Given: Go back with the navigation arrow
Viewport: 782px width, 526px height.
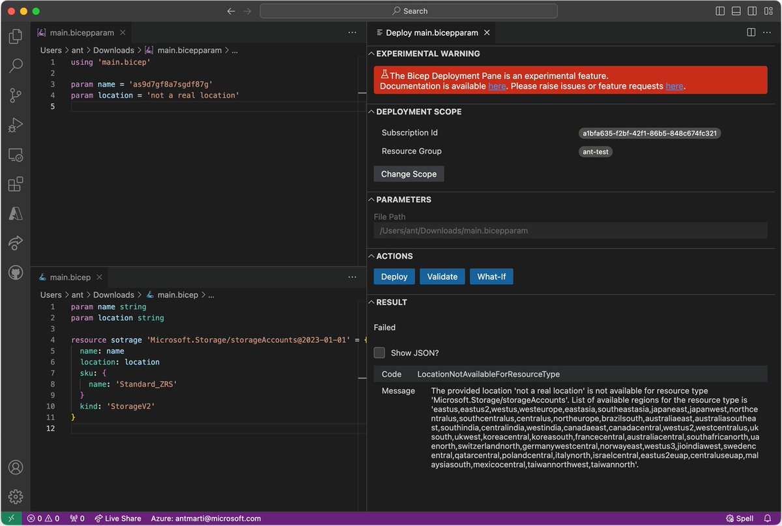Looking at the screenshot, I should point(231,11).
